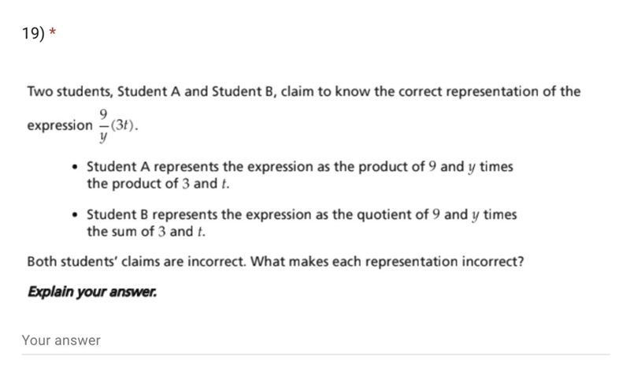Image resolution: width=630 pixels, height=383 pixels.
Task: Click the fraction 9 over y
Action: click(103, 126)
